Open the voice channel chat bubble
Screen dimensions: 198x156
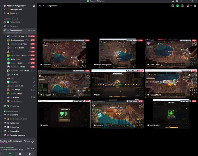coord(195,6)
